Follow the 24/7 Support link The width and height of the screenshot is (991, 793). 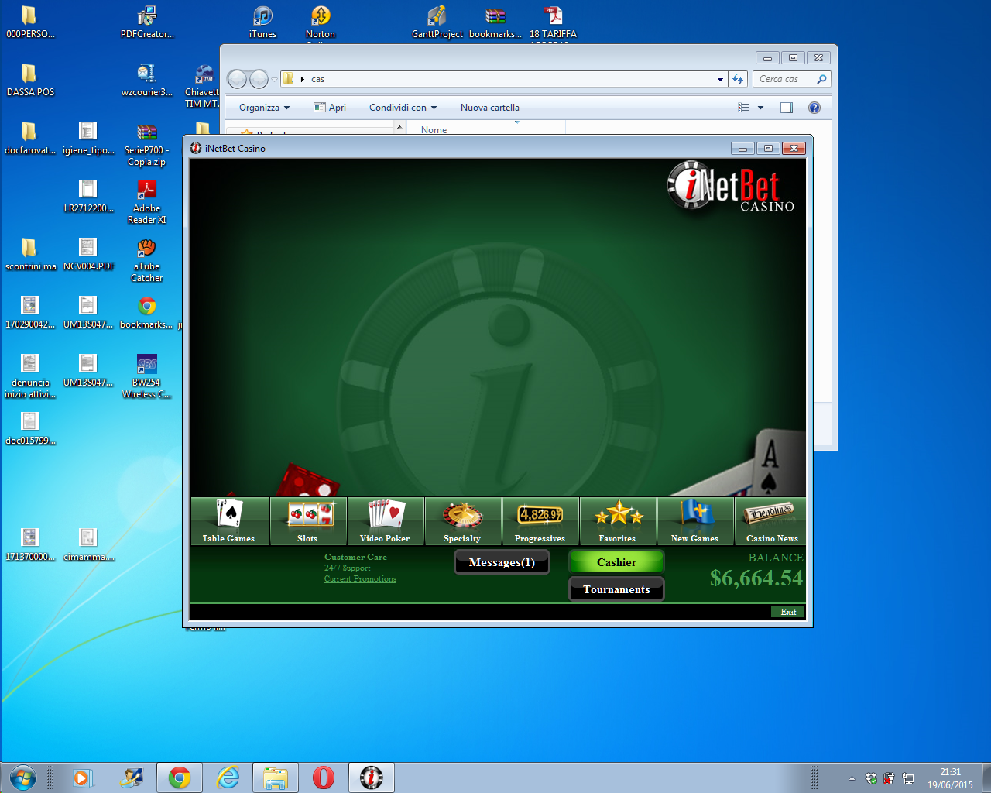point(348,568)
